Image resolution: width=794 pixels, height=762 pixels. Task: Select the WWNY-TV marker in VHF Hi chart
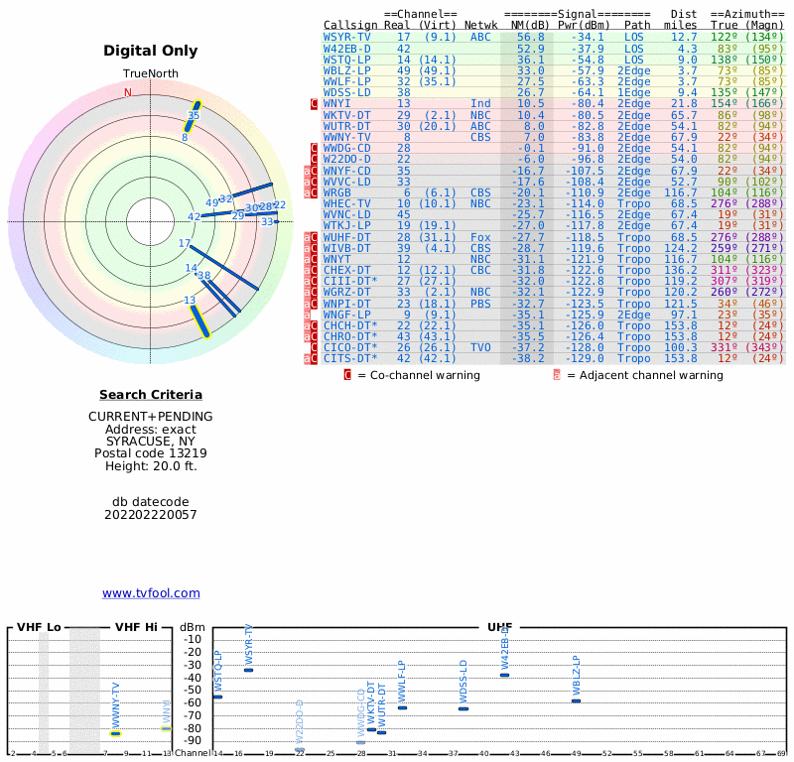click(x=115, y=733)
